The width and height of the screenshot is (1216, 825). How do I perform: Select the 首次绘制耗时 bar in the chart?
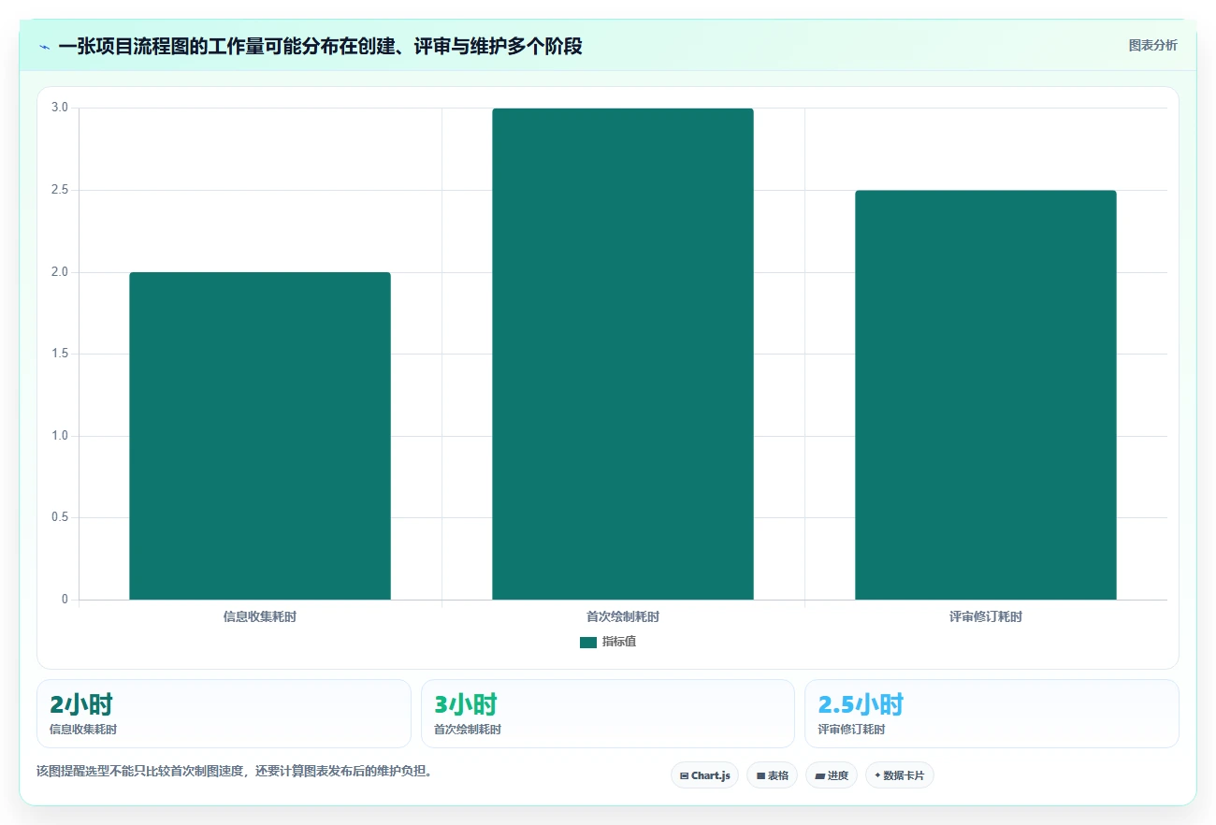click(x=623, y=354)
